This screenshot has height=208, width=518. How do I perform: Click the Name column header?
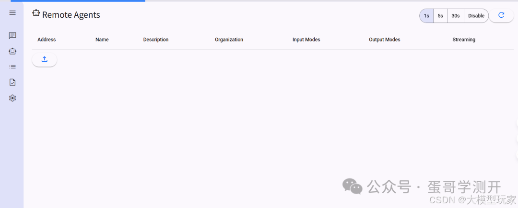[102, 40]
